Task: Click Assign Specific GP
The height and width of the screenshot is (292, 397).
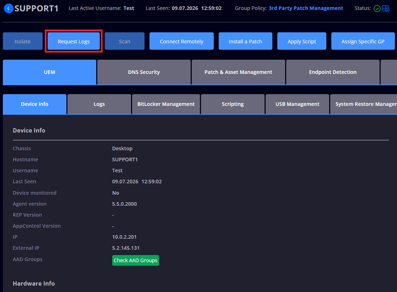Action: coord(363,41)
